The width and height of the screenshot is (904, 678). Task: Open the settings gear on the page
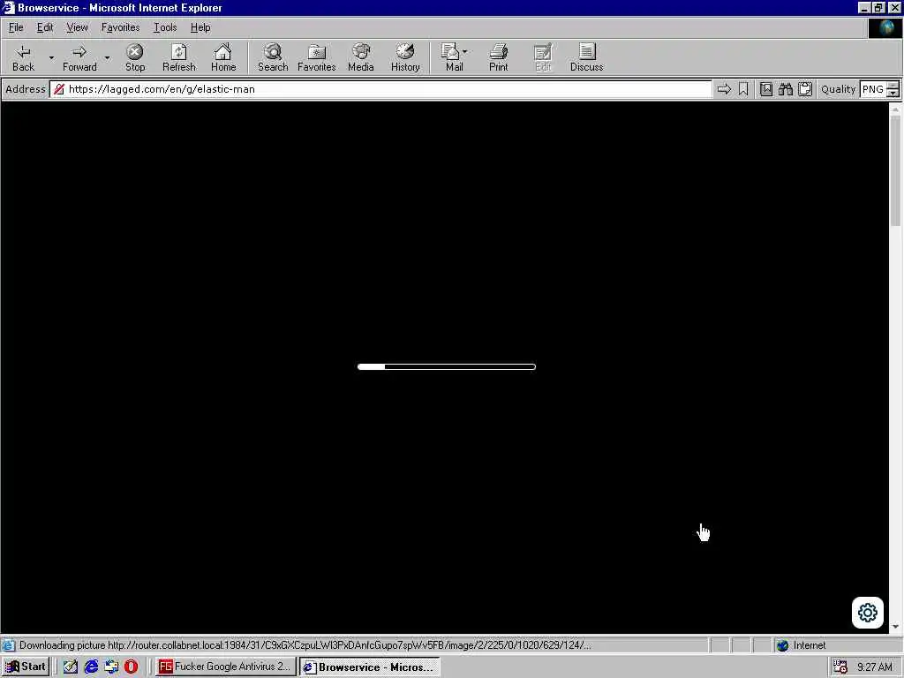(x=868, y=613)
